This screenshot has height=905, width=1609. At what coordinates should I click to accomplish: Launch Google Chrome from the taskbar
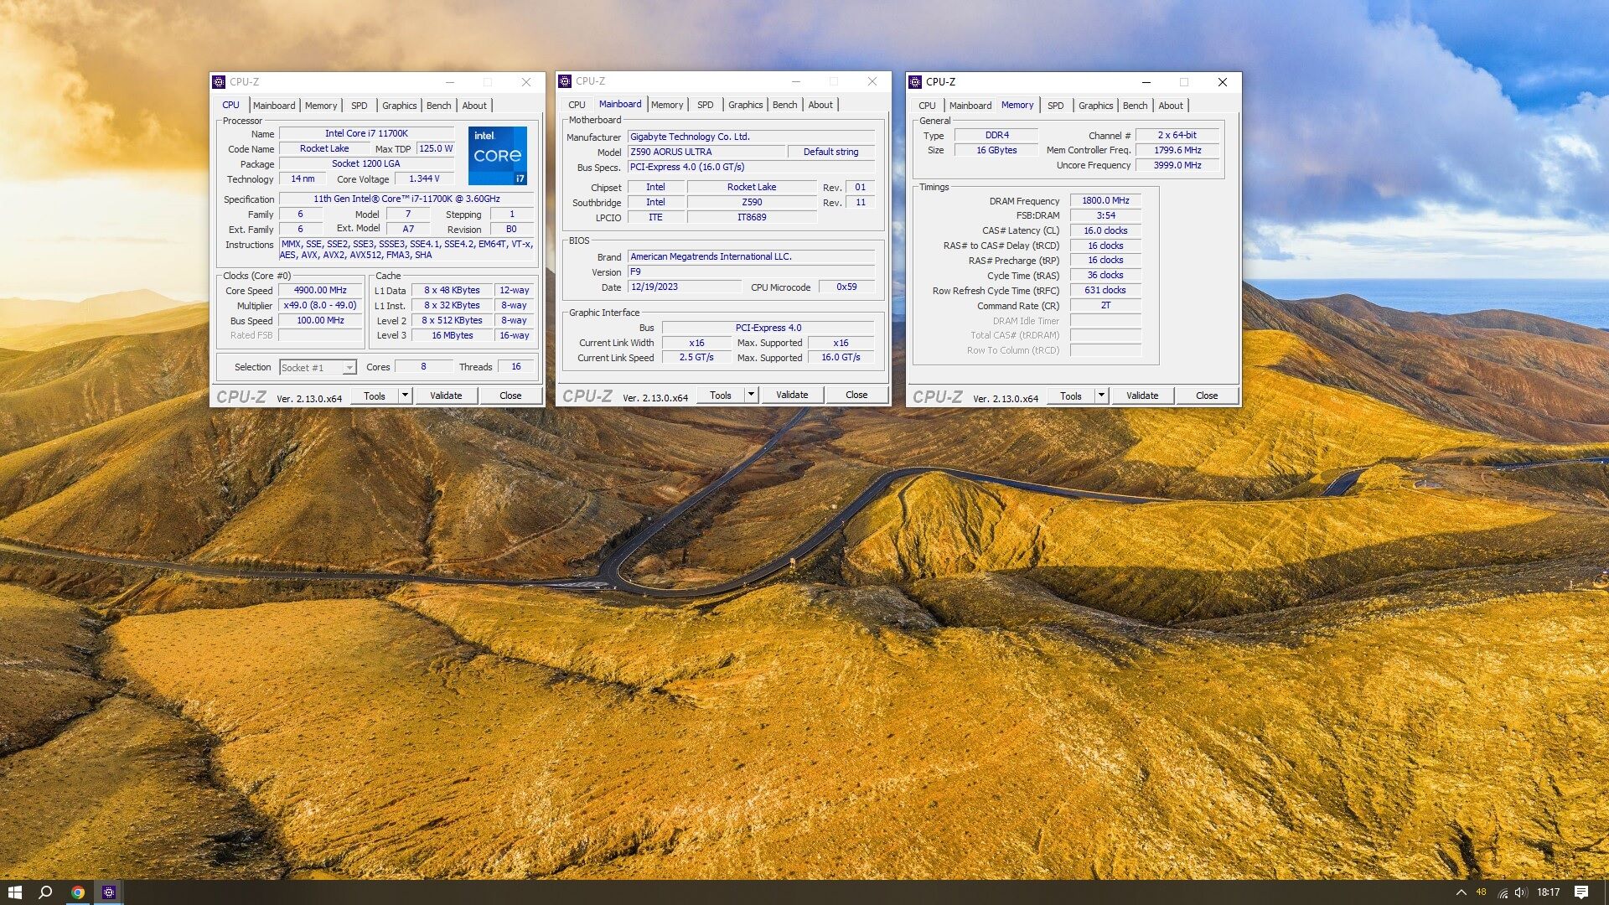tap(77, 892)
